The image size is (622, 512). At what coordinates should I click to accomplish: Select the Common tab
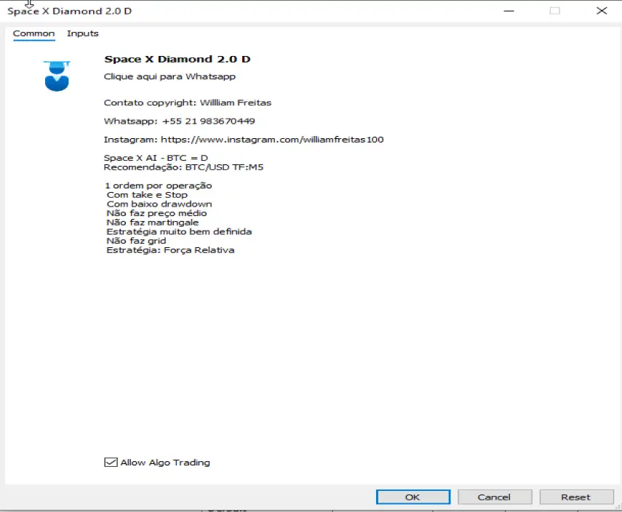(33, 33)
